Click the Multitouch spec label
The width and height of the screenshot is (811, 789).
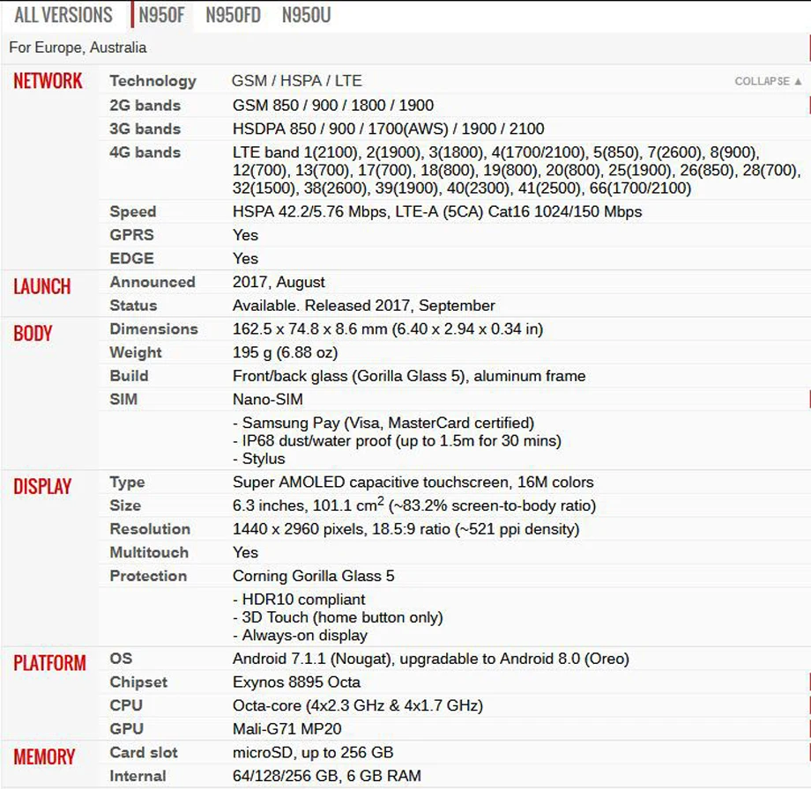point(149,552)
